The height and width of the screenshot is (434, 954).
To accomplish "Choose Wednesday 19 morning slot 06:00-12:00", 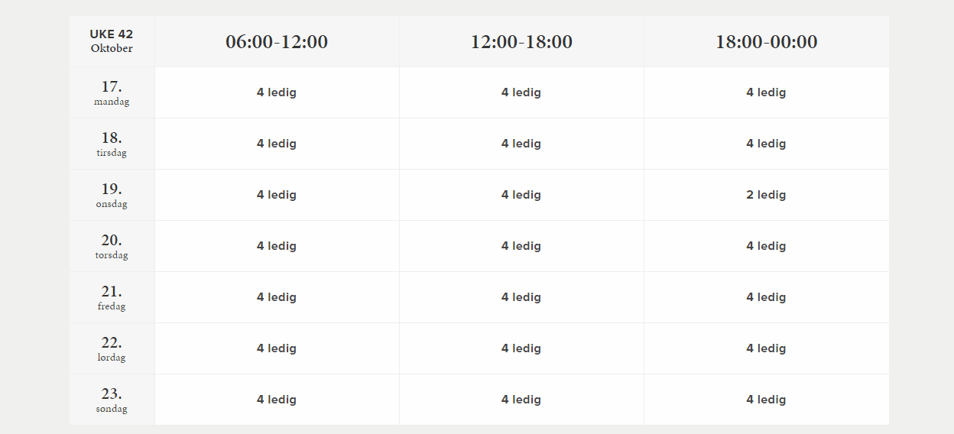I will (277, 195).
